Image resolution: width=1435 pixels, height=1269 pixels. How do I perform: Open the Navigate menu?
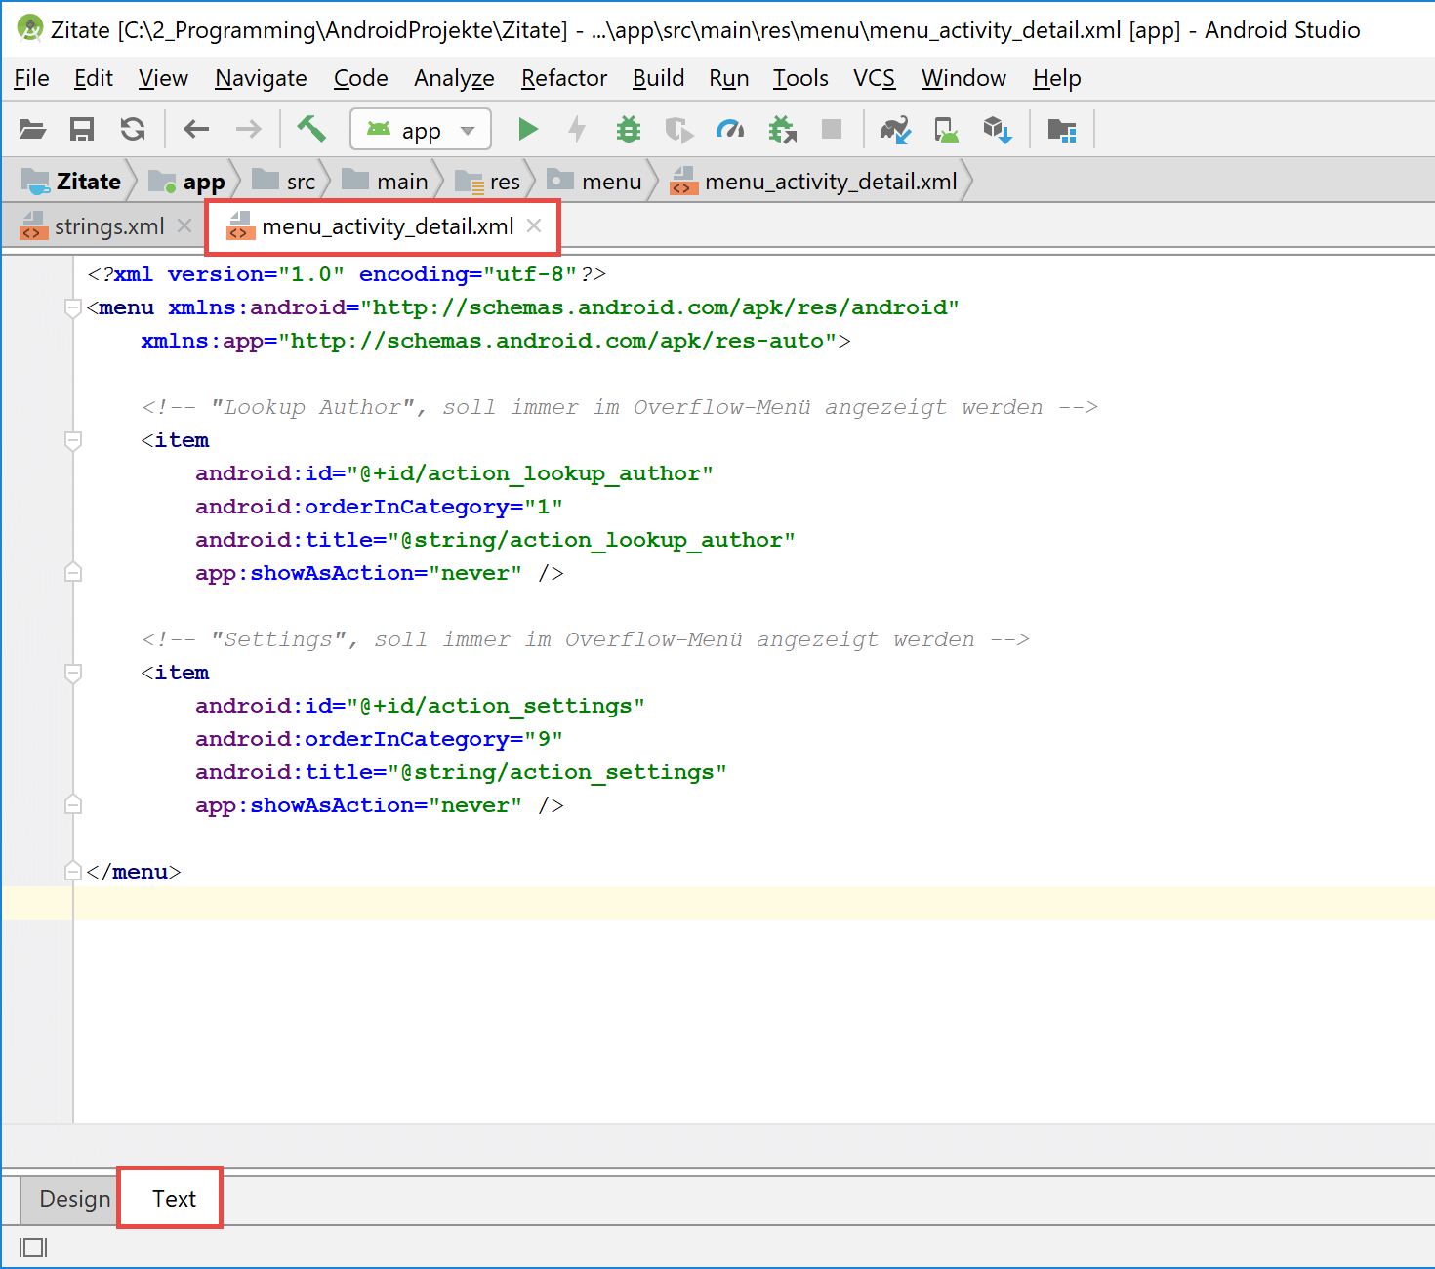coord(261,78)
